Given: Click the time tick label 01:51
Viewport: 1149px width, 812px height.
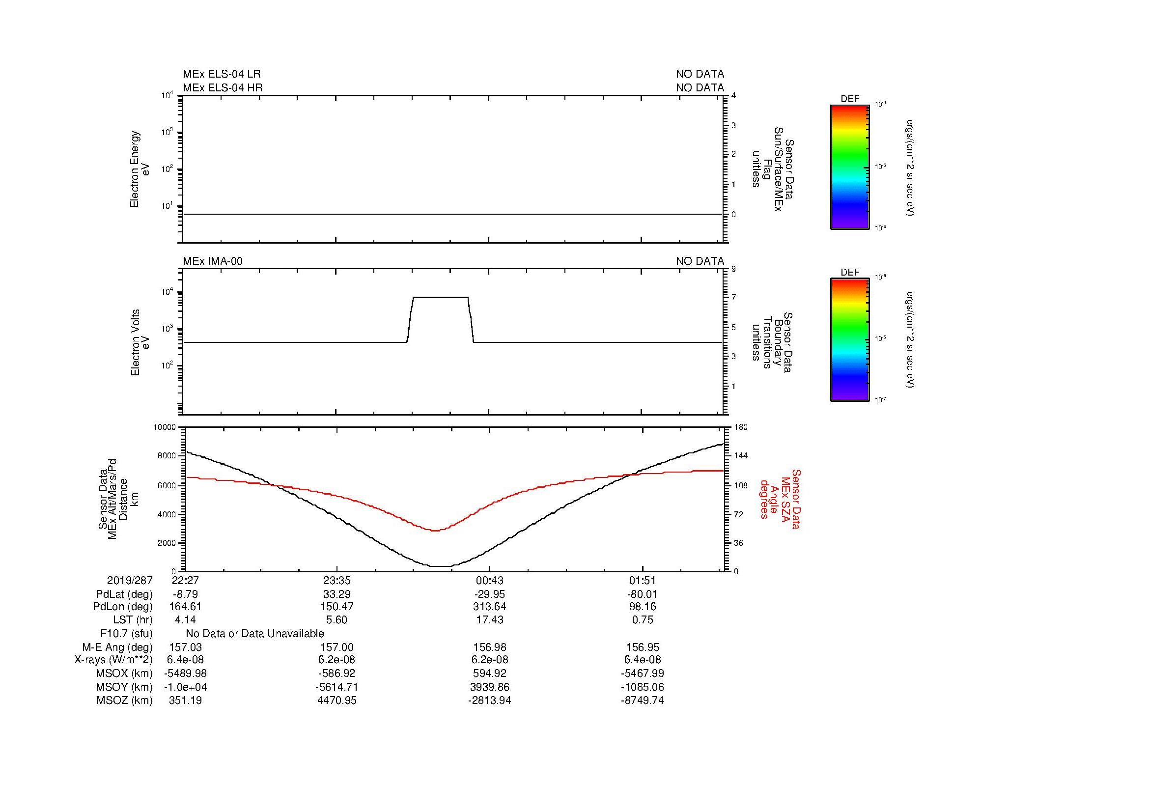Looking at the screenshot, I should pos(642,580).
